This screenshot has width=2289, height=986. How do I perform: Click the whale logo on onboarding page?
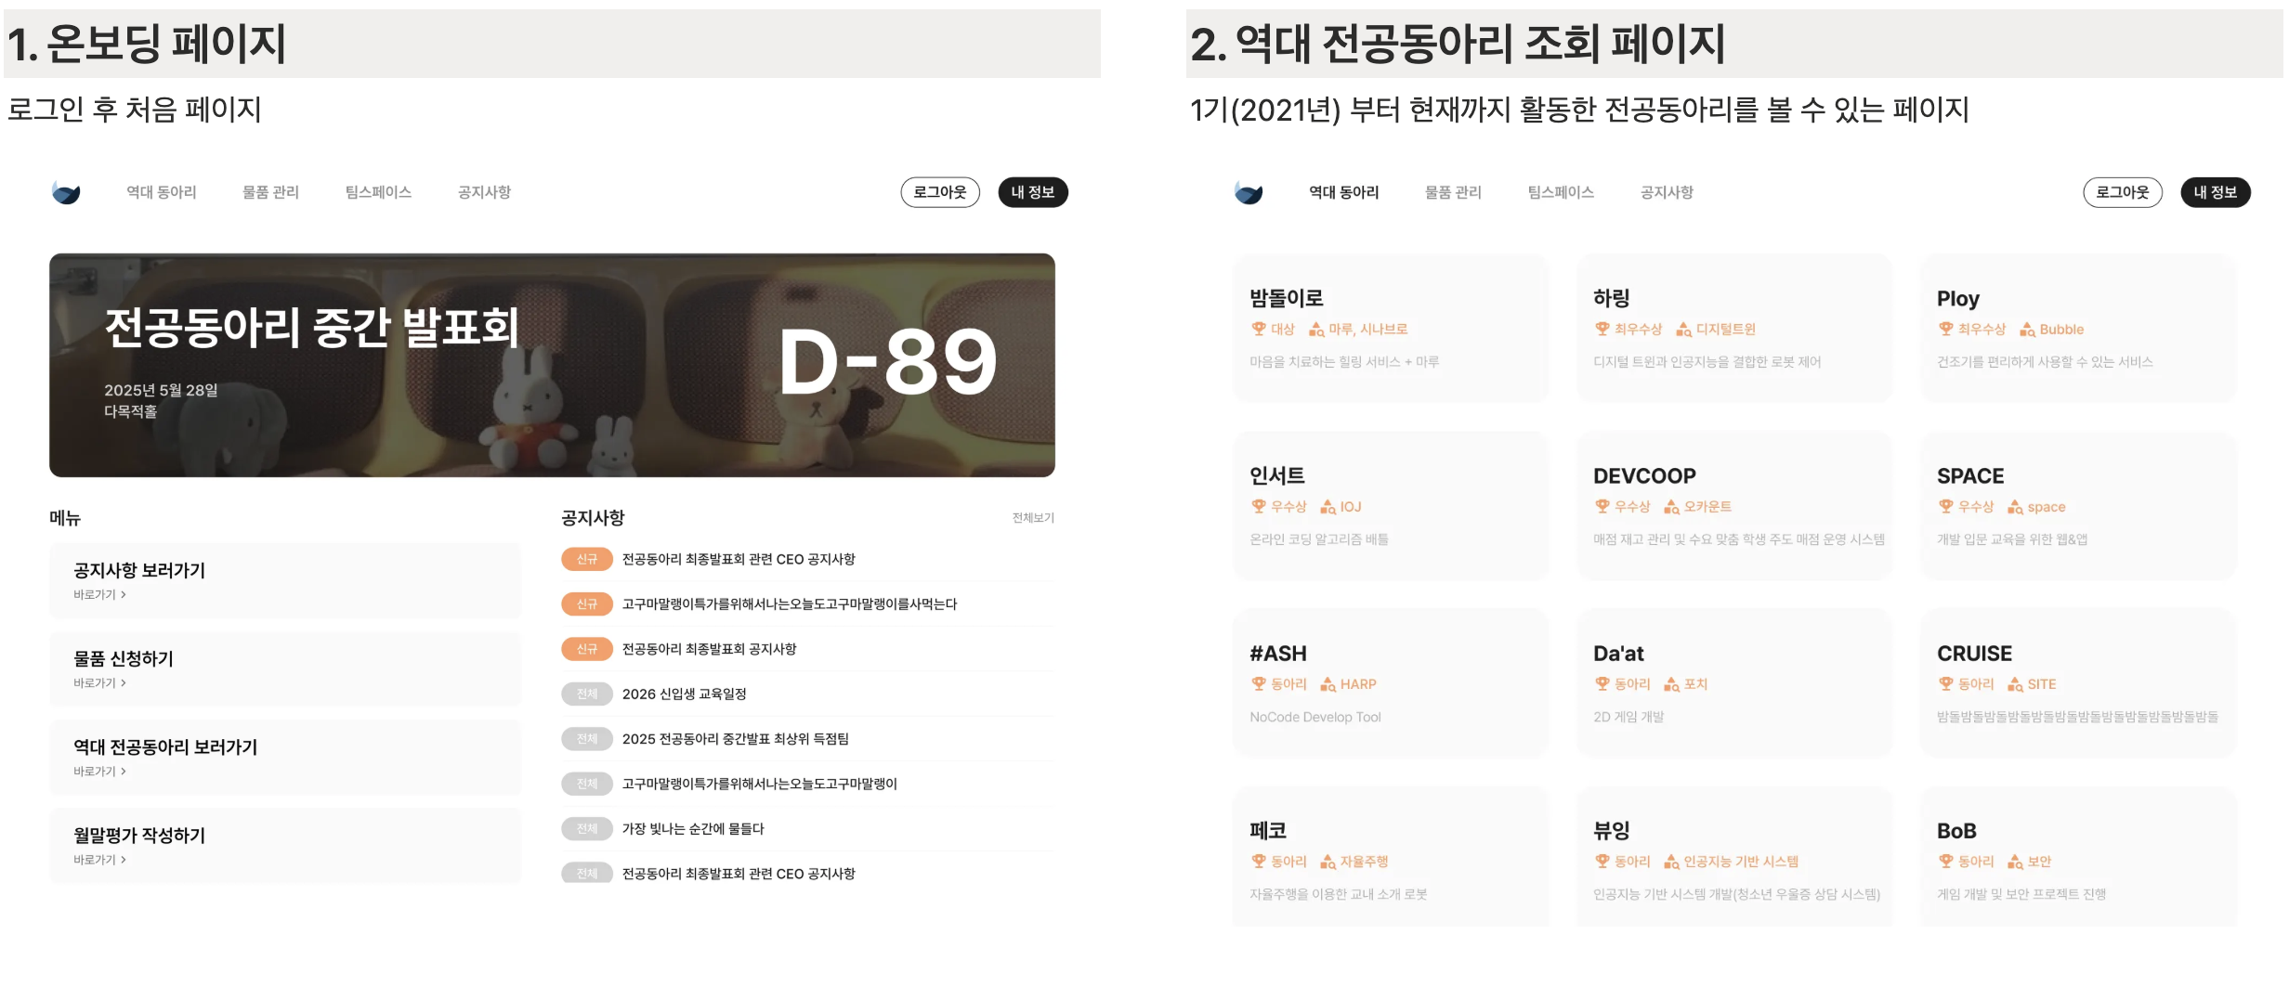coord(66,192)
